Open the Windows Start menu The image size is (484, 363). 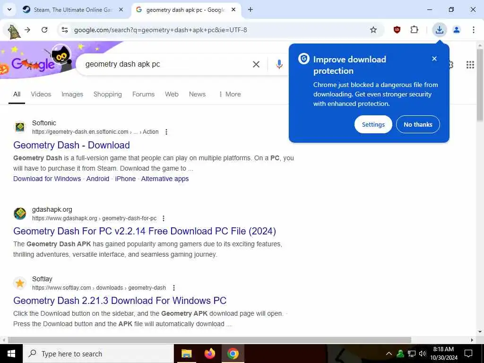[x=11, y=354]
